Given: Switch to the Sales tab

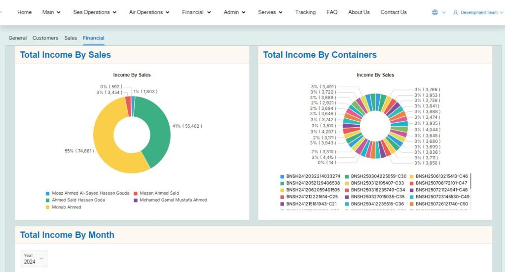Looking at the screenshot, I should point(71,38).
